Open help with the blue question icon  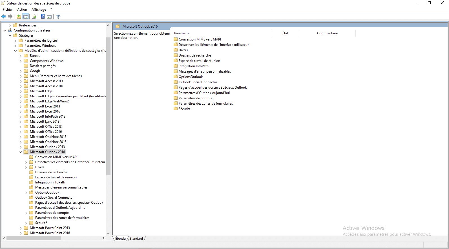43,17
